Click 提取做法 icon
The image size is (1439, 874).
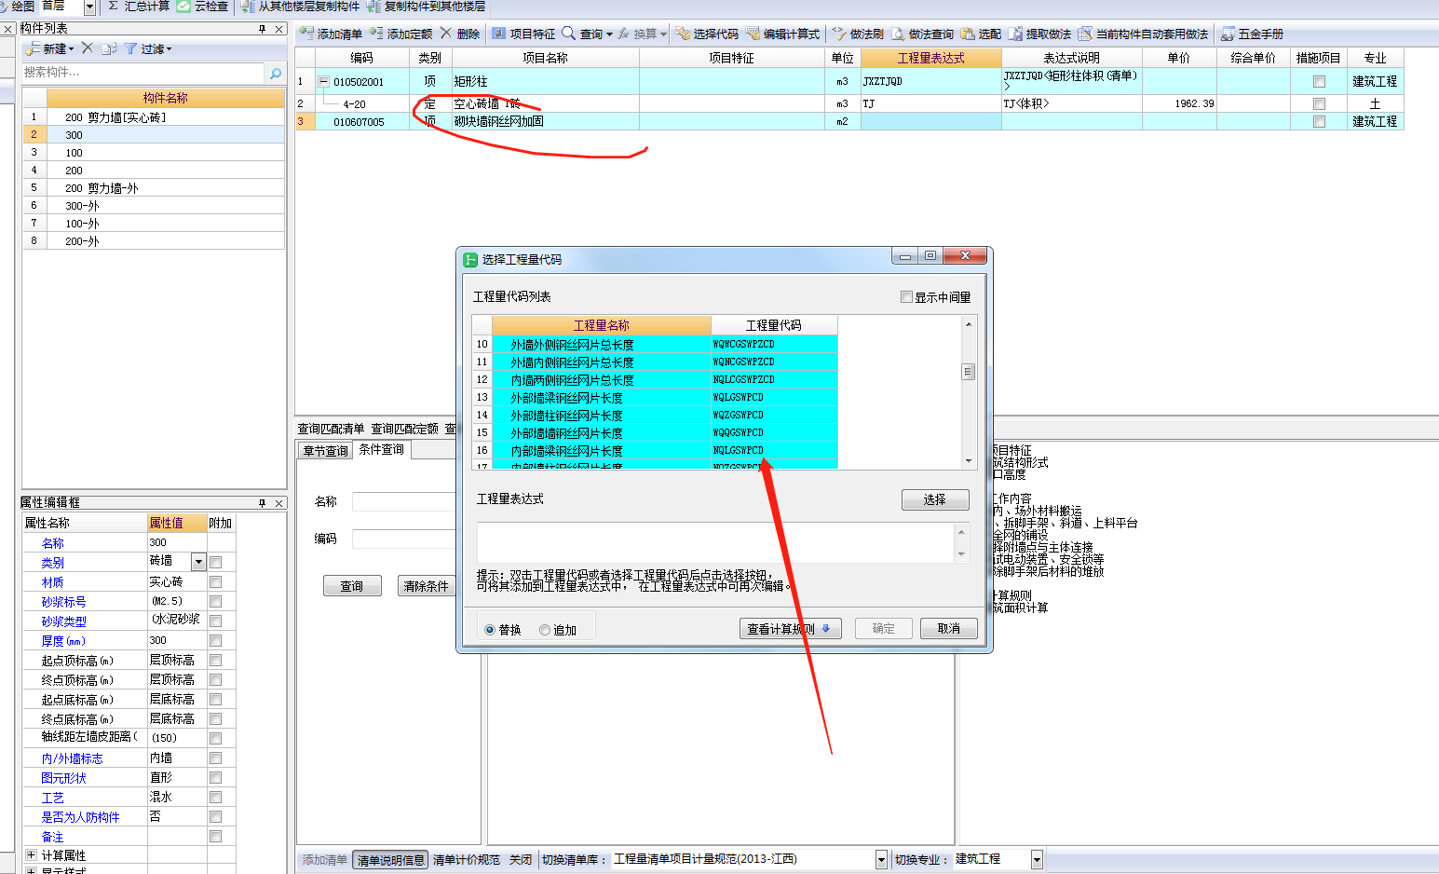(x=1015, y=34)
